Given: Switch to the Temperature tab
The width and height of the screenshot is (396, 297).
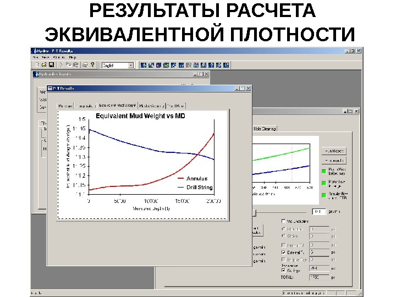Looking at the screenshot, I should pyautogui.click(x=86, y=106).
